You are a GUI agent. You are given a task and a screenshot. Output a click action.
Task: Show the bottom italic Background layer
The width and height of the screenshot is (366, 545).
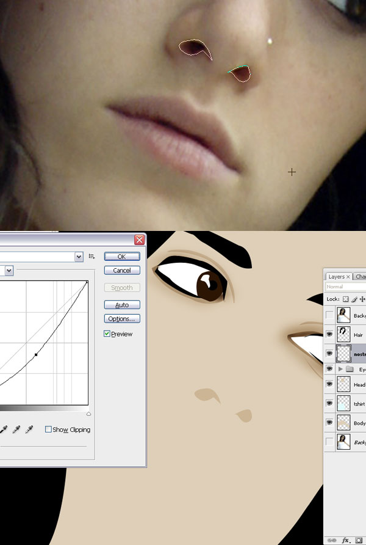coord(329,442)
